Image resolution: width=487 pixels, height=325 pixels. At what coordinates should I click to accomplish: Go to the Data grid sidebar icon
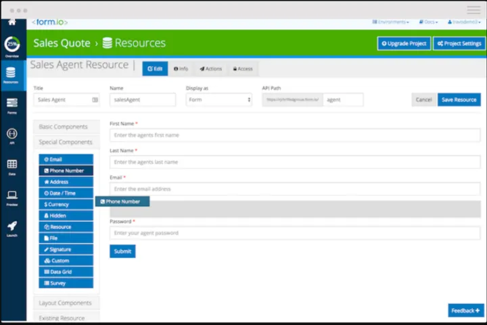tap(11, 166)
